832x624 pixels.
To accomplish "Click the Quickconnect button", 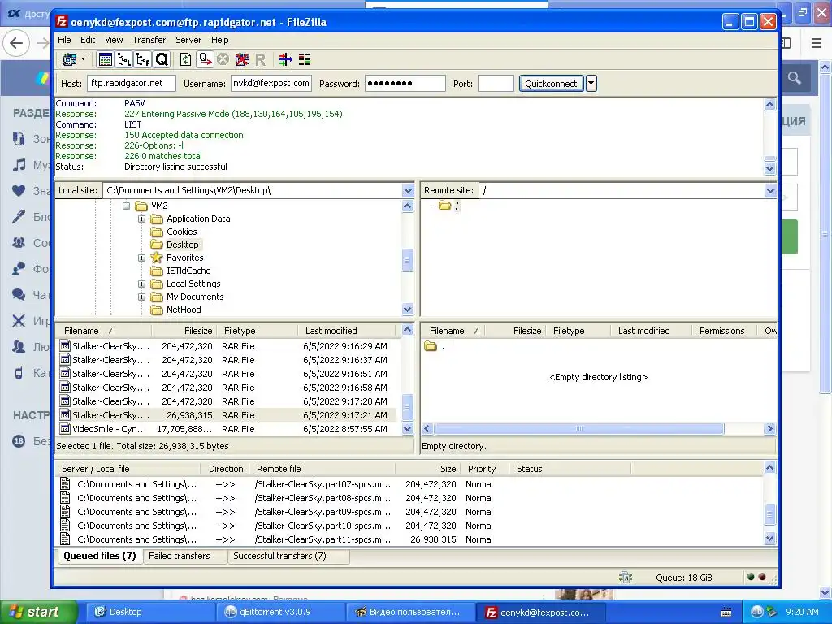I will pos(551,84).
